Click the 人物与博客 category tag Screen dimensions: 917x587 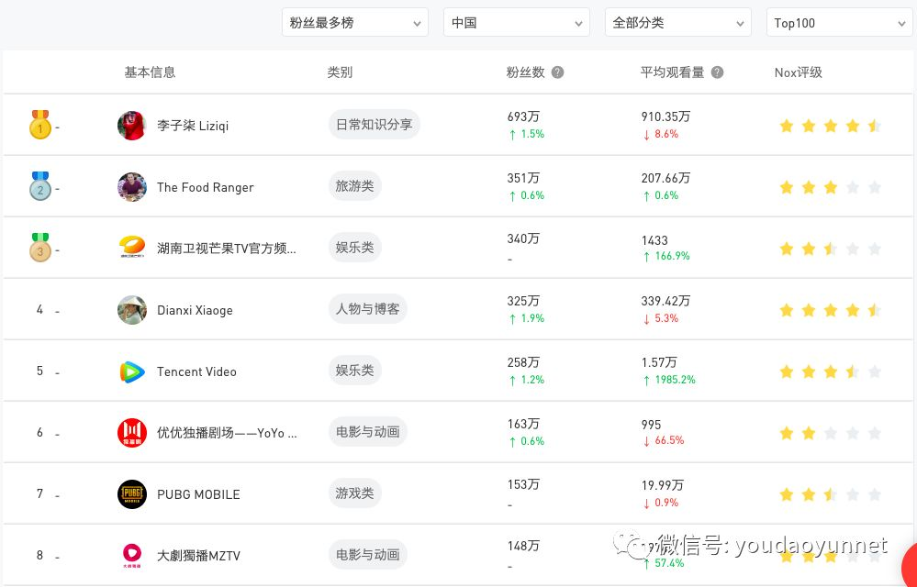pyautogui.click(x=367, y=309)
